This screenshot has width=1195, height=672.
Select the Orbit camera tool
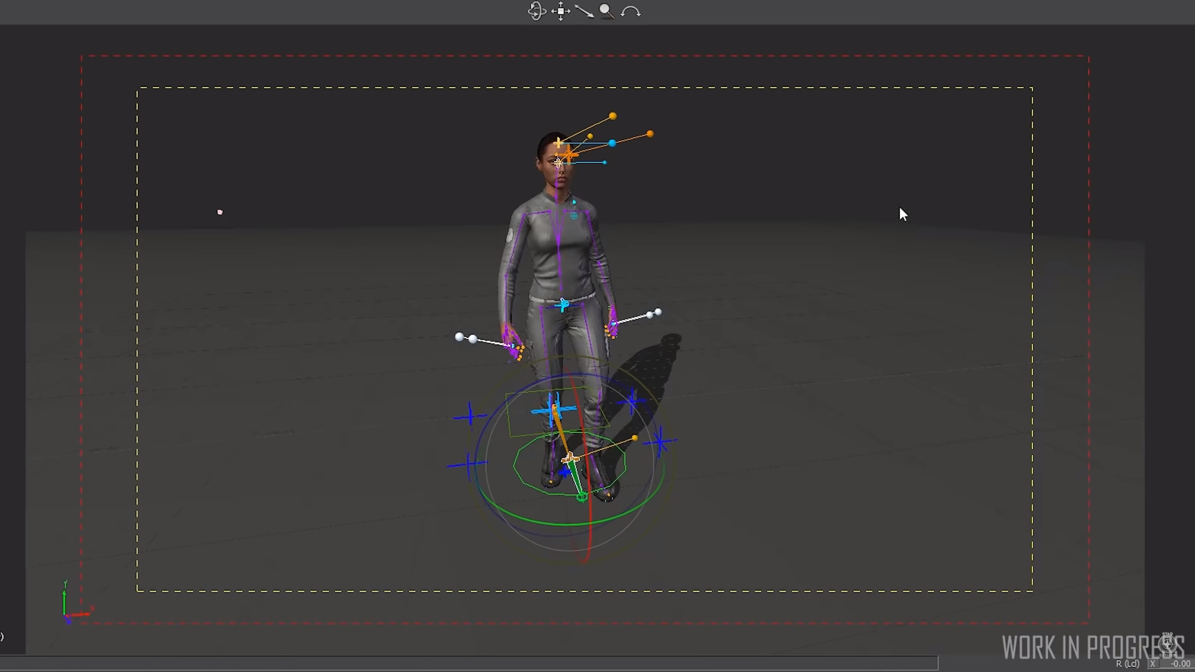536,11
